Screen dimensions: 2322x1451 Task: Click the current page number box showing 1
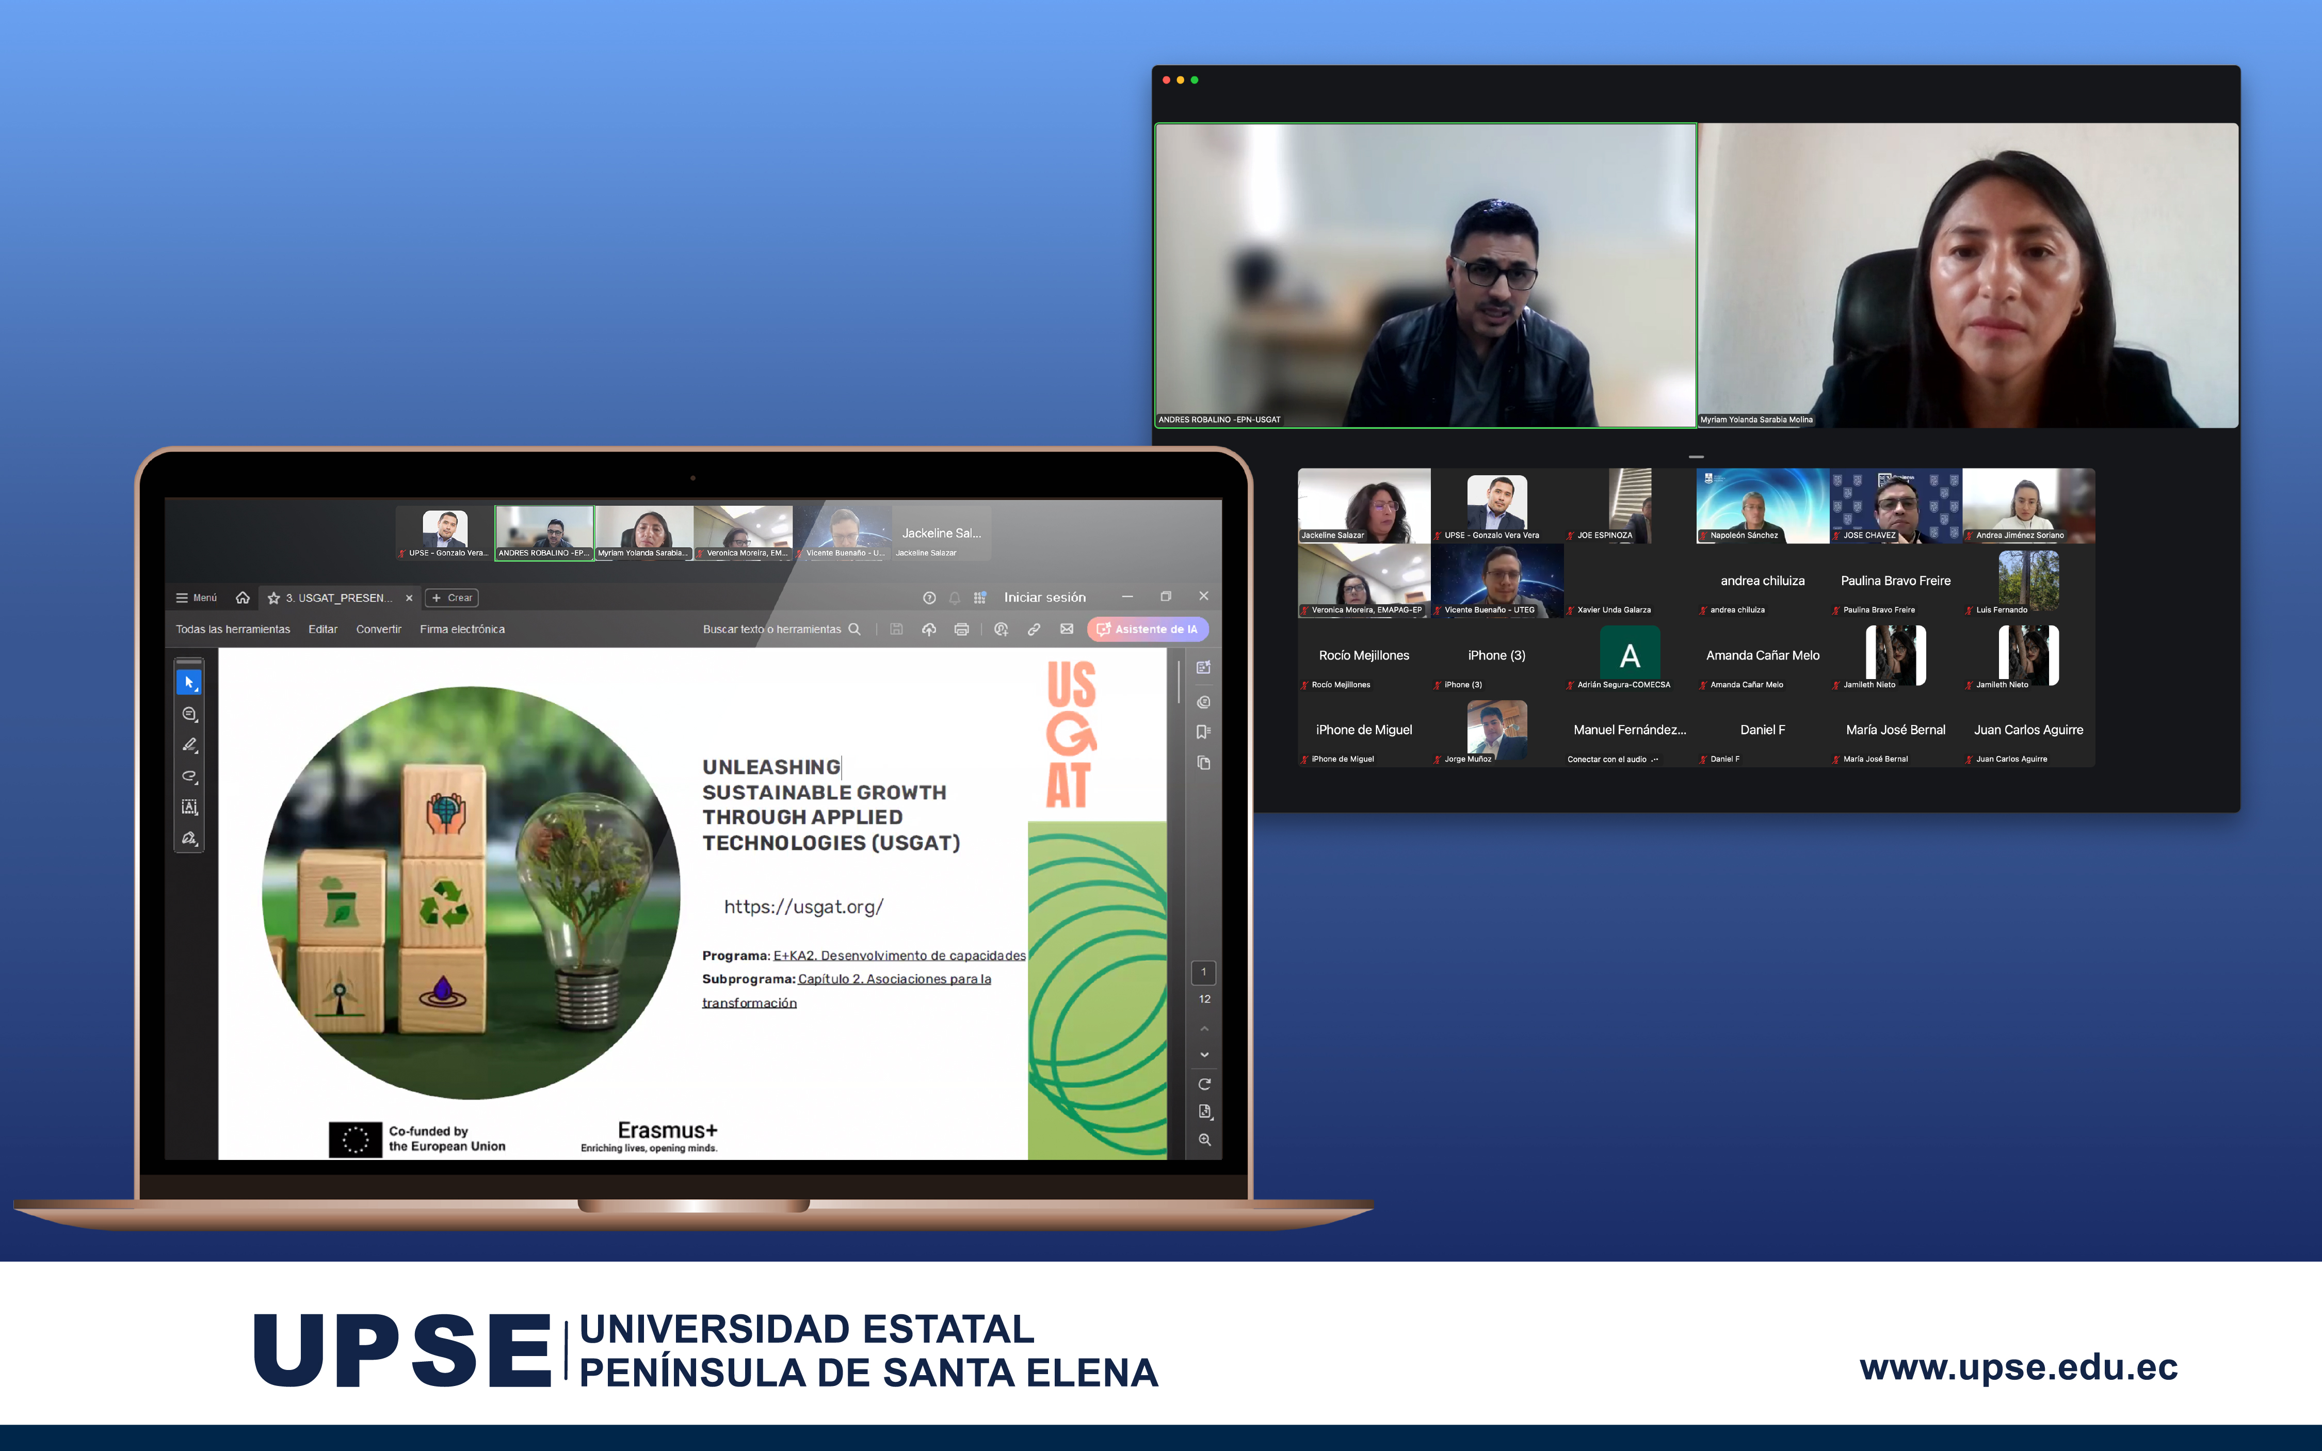[x=1203, y=972]
